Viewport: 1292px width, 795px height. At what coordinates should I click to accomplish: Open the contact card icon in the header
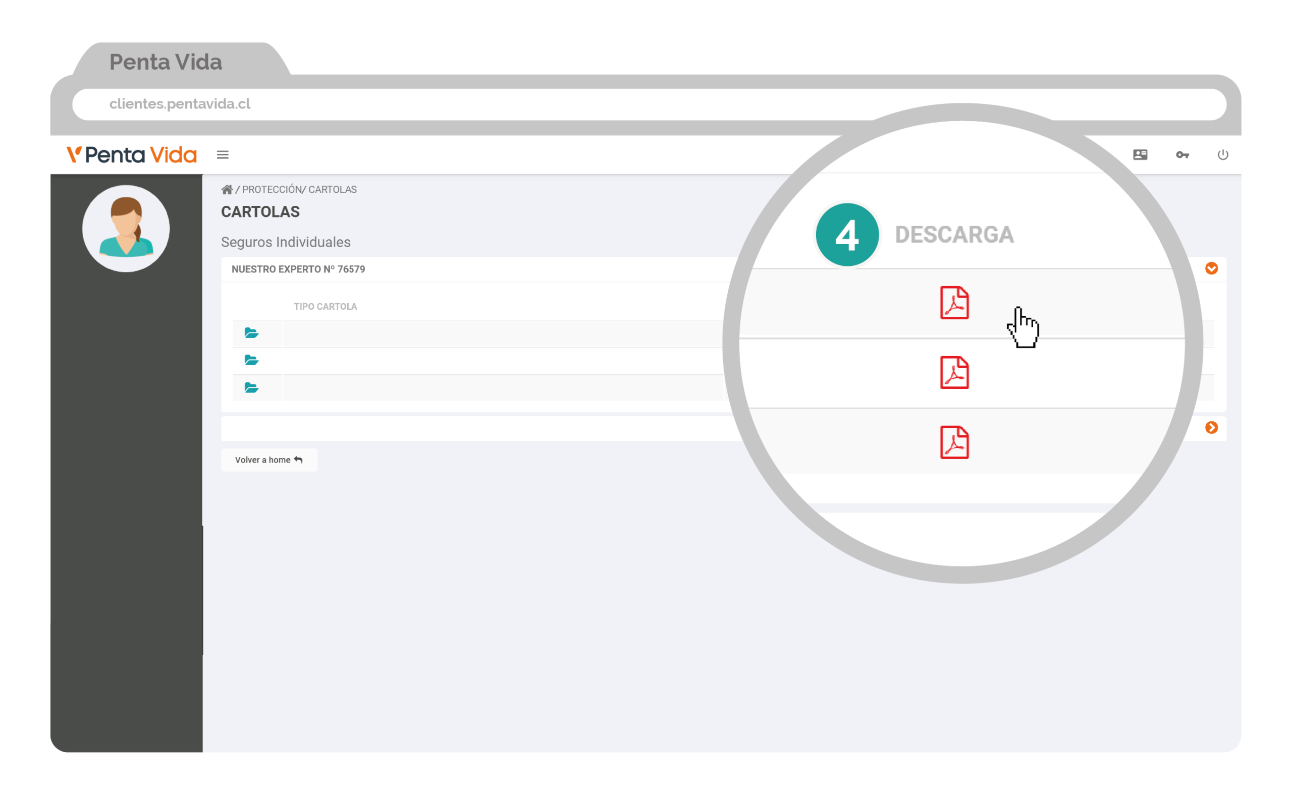tap(1140, 154)
